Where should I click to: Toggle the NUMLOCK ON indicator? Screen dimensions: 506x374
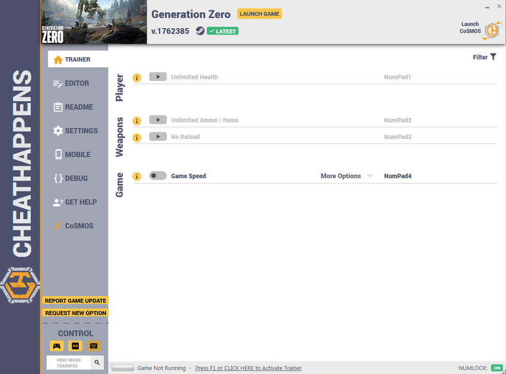497,368
